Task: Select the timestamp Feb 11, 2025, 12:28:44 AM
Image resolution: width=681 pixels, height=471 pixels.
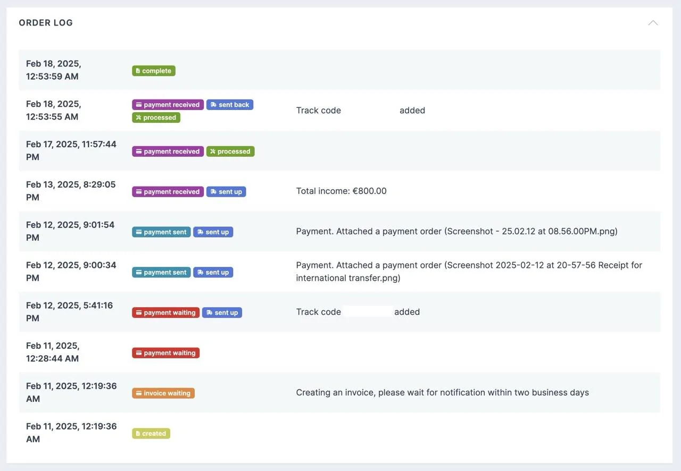Action: pyautogui.click(x=53, y=352)
